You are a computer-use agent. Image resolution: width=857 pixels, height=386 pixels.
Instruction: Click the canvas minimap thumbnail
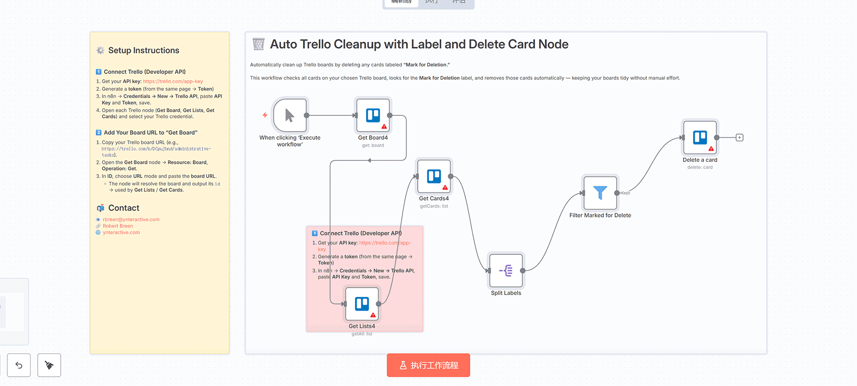[12, 311]
